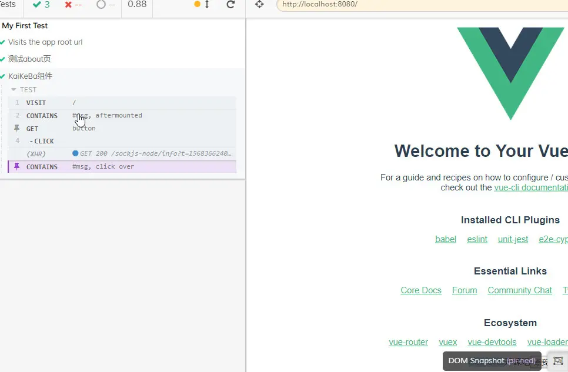Open the Forum link
Image resolution: width=568 pixels, height=372 pixels.
click(x=465, y=290)
